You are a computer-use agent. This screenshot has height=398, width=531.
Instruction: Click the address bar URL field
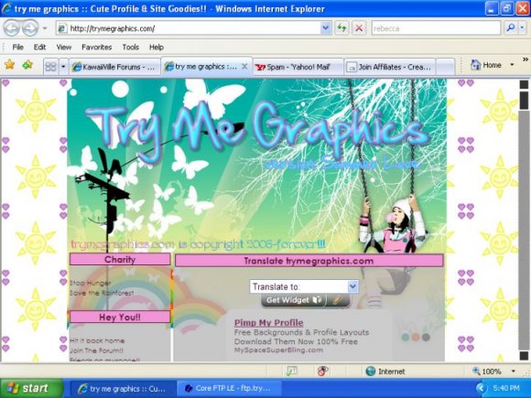(x=189, y=28)
